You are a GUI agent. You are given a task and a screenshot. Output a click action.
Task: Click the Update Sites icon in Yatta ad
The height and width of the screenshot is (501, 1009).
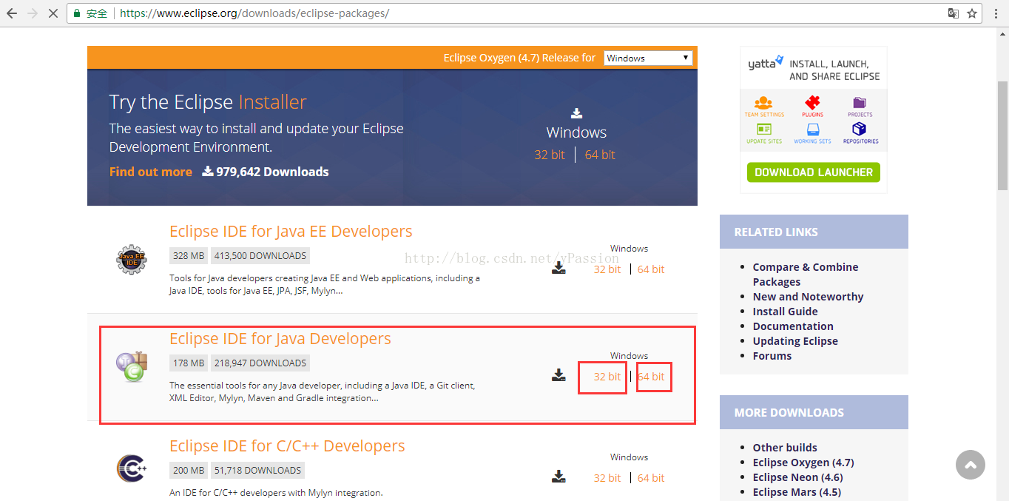[764, 130]
